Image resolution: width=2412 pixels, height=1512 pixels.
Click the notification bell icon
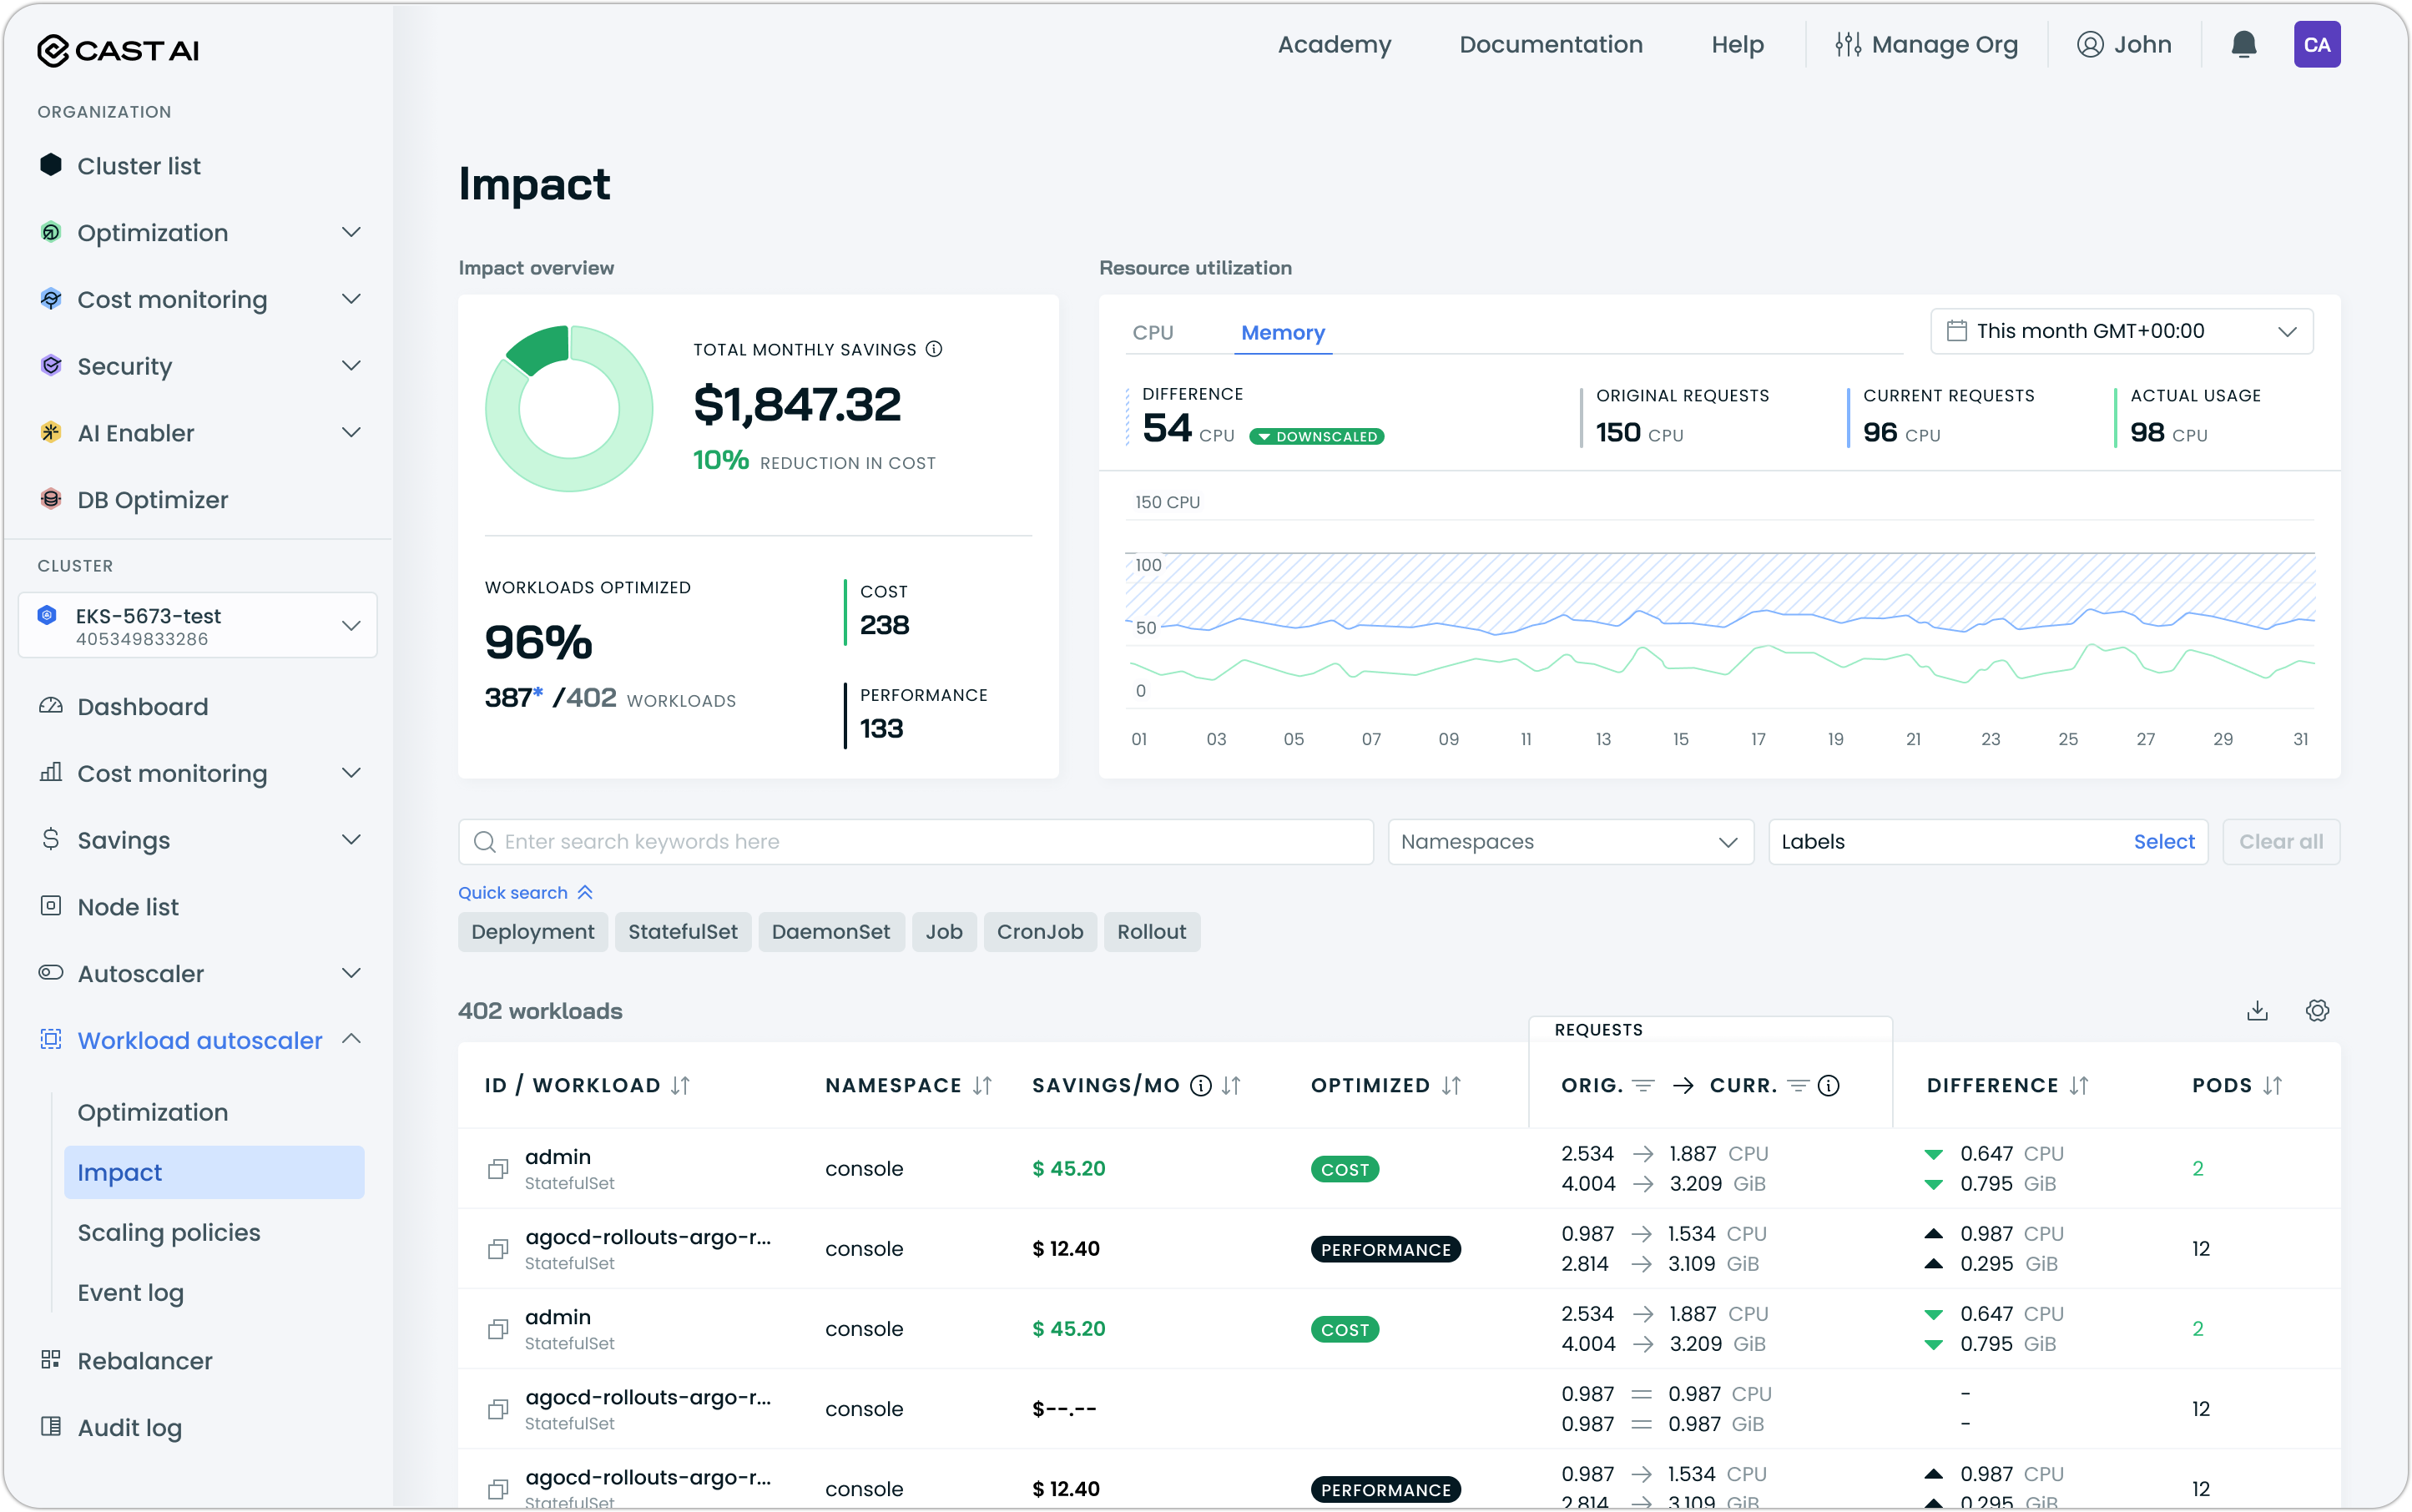2243,45
